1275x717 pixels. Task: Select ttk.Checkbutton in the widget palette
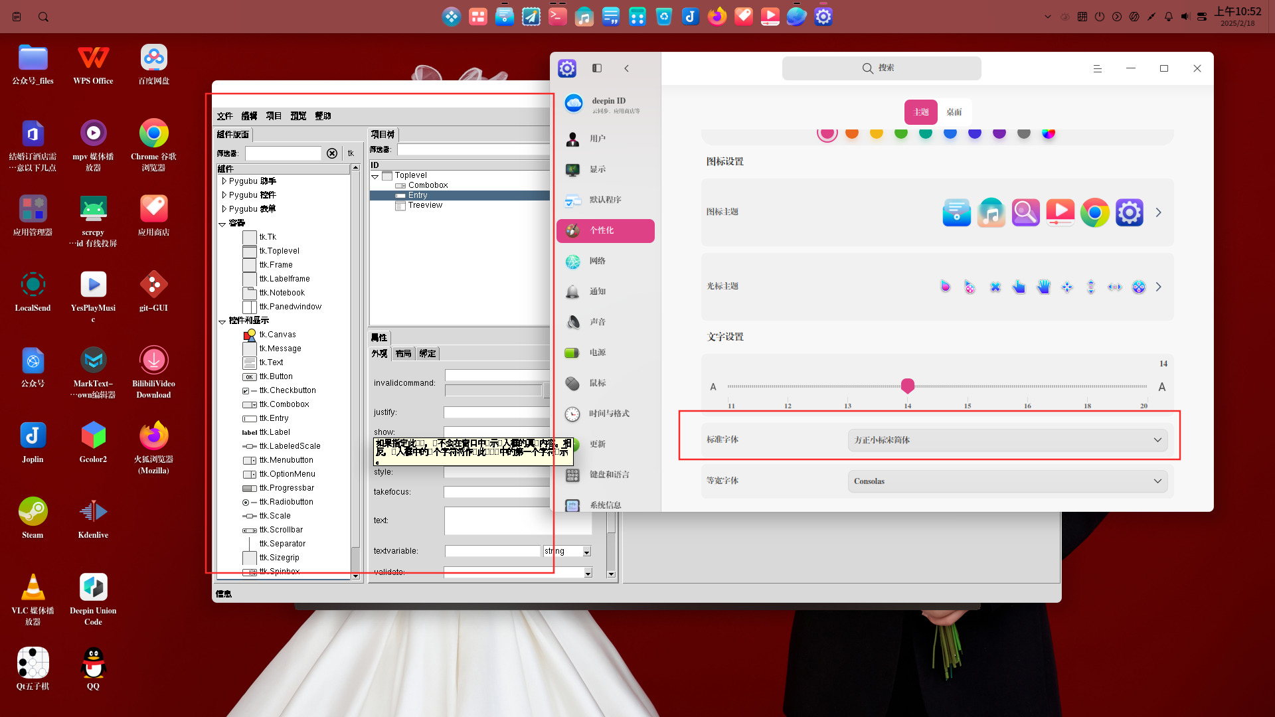coord(288,390)
